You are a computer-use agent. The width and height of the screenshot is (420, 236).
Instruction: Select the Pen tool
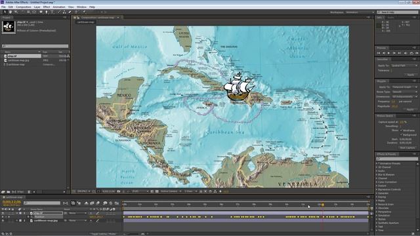47,12
